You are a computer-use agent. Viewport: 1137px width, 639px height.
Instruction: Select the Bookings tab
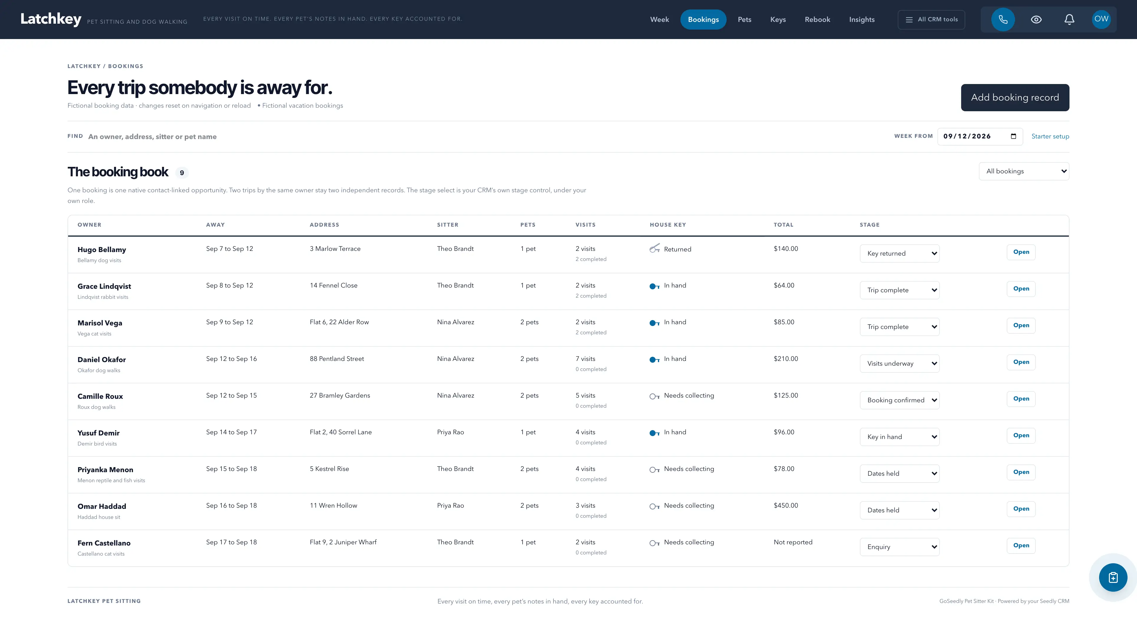point(703,20)
